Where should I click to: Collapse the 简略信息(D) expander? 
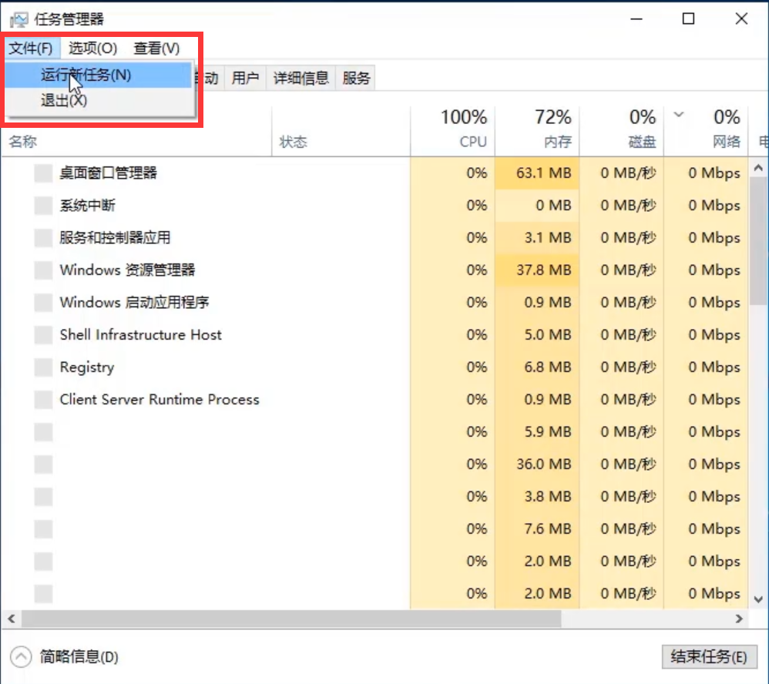coord(65,657)
